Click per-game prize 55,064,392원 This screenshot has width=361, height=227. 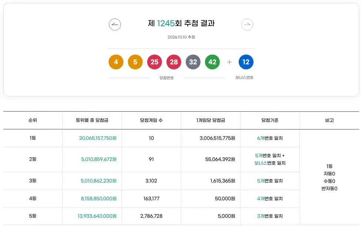coord(220,159)
